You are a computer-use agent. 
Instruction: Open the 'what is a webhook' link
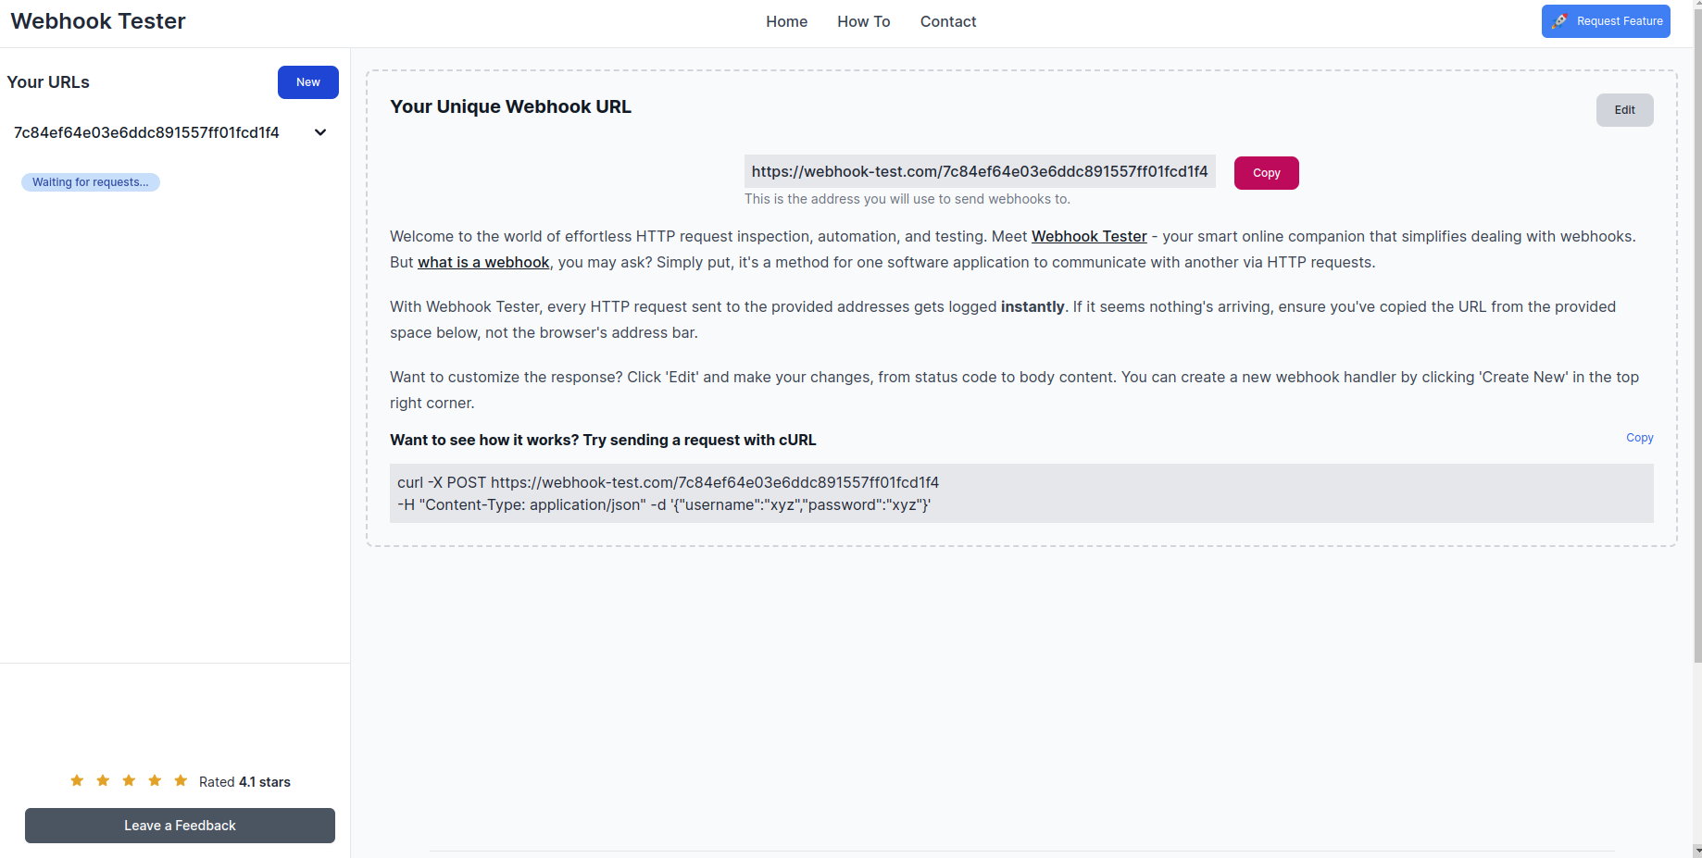pyautogui.click(x=483, y=262)
